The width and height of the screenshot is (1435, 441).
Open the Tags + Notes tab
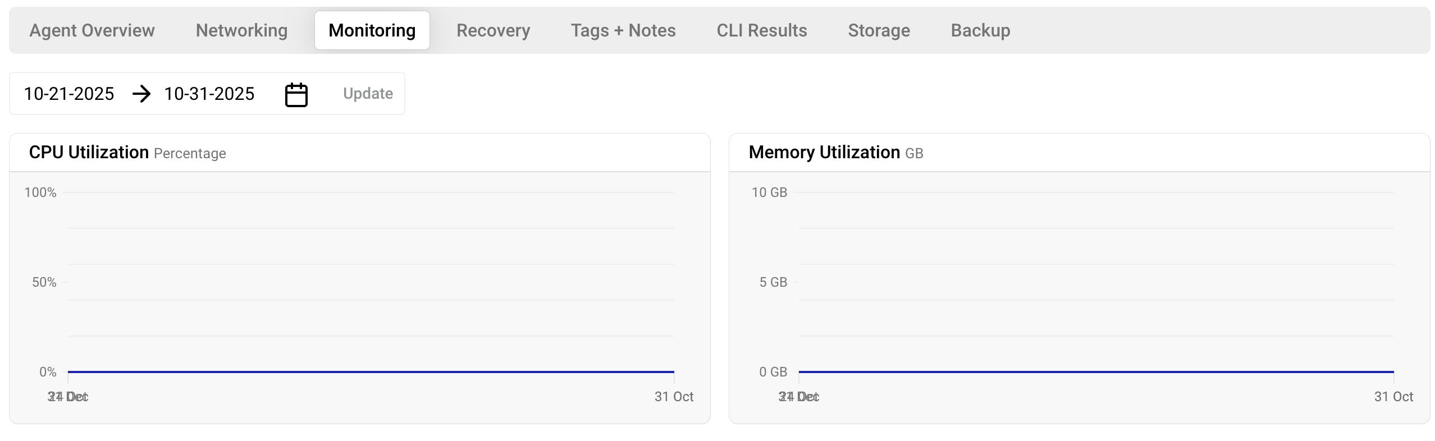(623, 30)
